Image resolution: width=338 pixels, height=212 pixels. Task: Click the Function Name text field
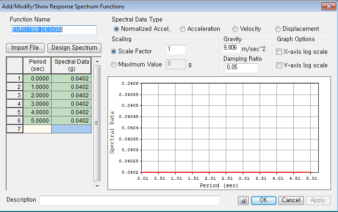point(54,30)
